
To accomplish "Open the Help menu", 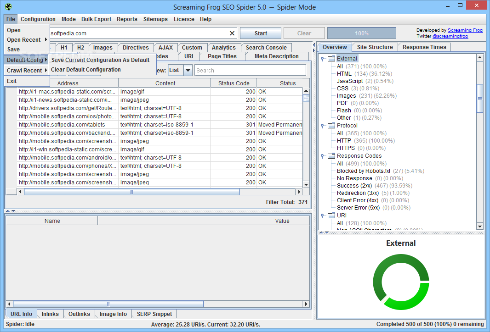I will click(x=205, y=19).
